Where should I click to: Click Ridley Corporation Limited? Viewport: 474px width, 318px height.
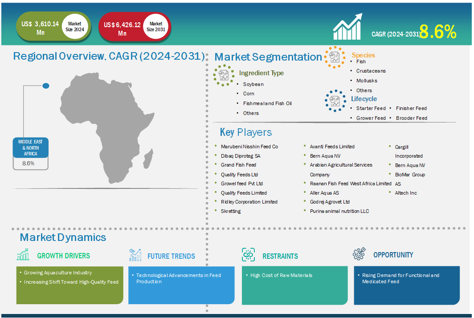coord(249,202)
